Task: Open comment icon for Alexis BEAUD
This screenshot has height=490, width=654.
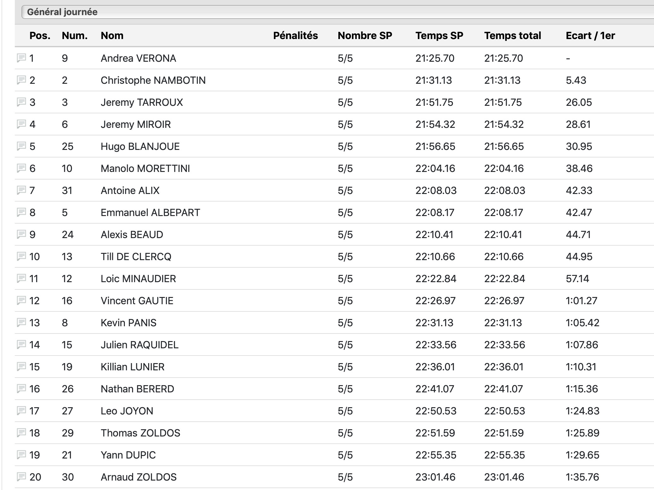Action: (21, 234)
